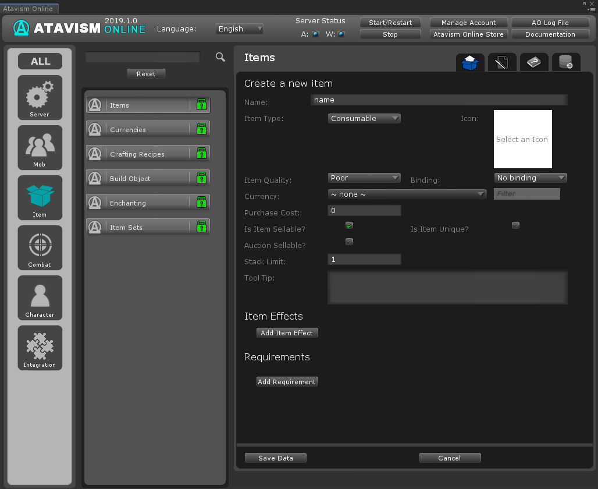This screenshot has width=598, height=489.
Task: Open the Item Type dropdown
Action: pos(364,119)
